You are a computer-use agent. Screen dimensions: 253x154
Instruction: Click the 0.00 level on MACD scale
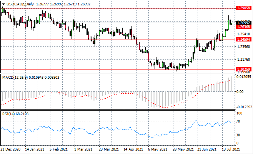coord(240,91)
